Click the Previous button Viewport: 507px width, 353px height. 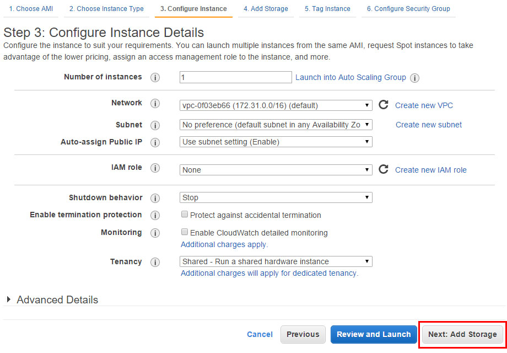303,334
